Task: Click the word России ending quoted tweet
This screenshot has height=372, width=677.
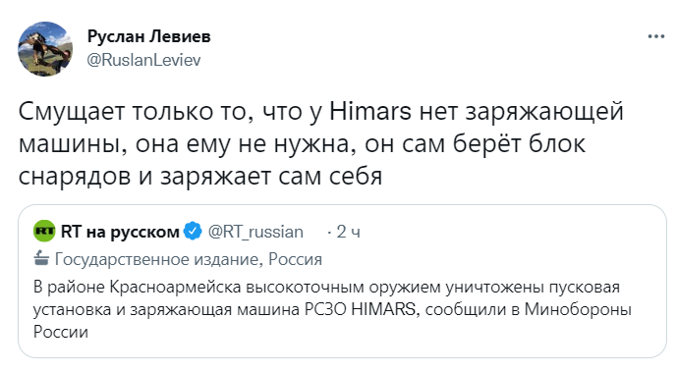Action: coord(61,332)
